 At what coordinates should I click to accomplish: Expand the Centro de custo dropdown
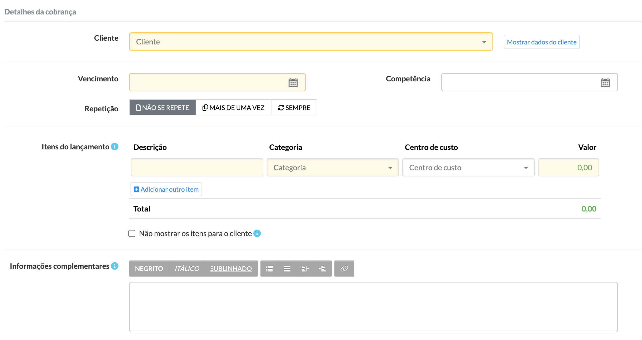468,168
